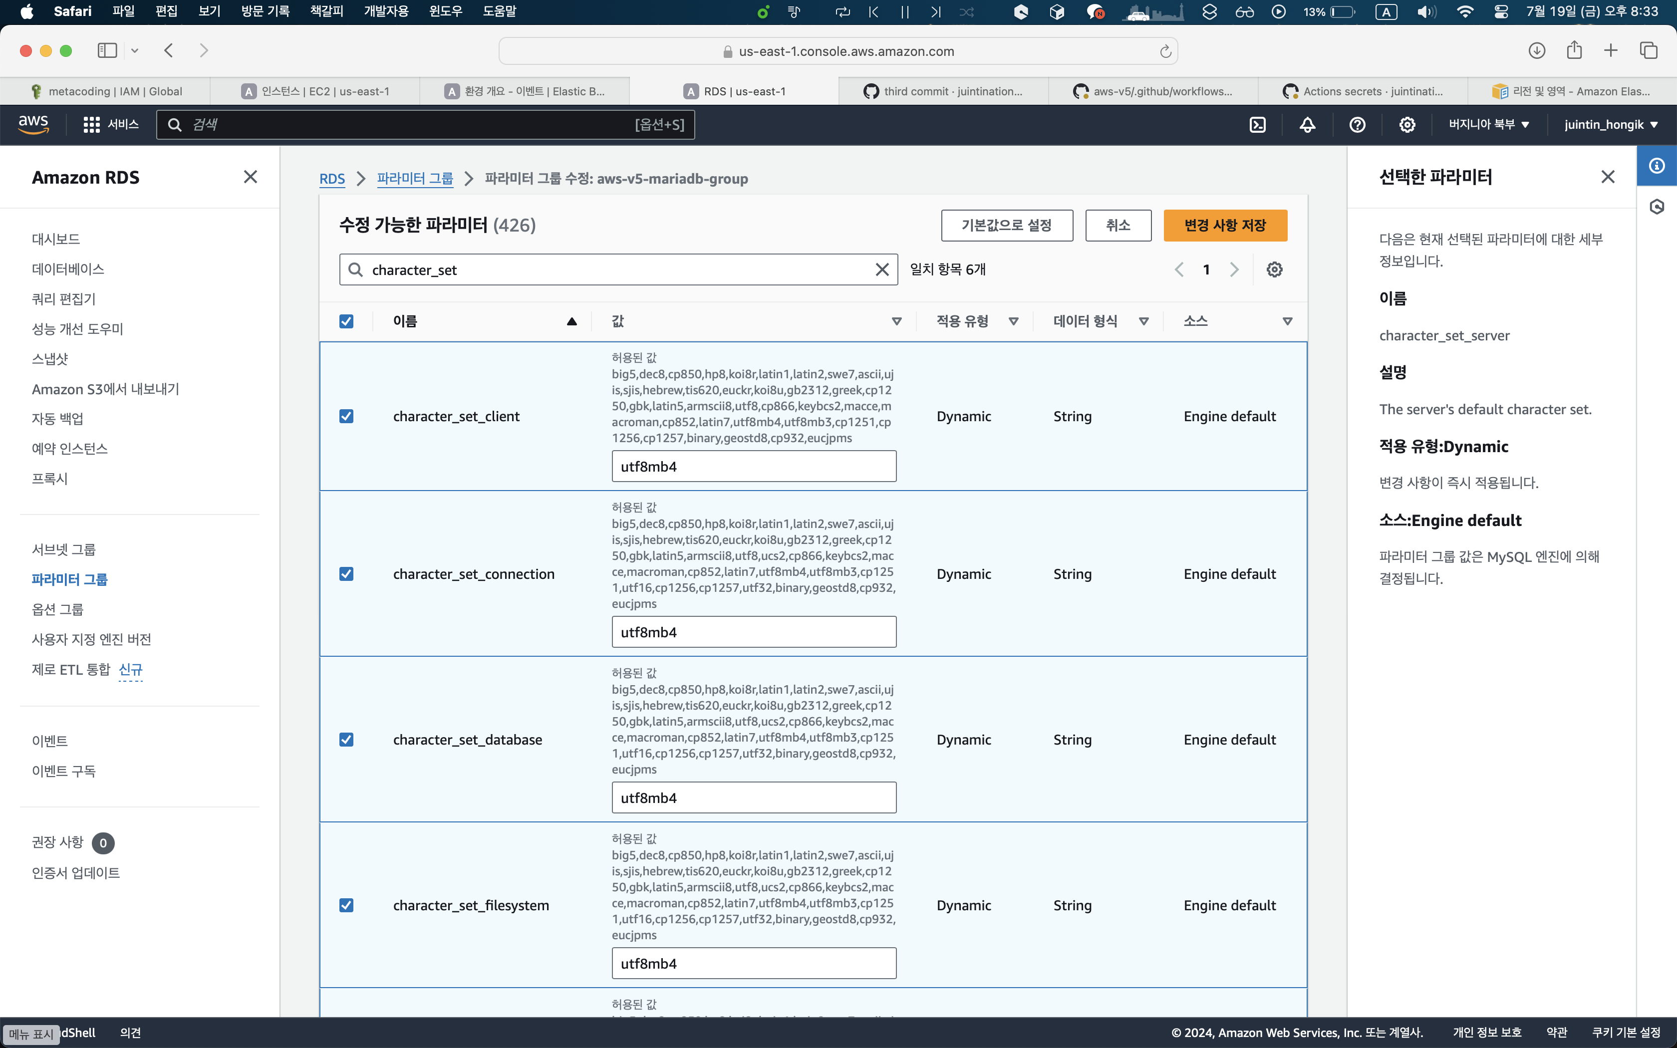
Task: Open table preferences gear next to pagination
Action: 1274,269
